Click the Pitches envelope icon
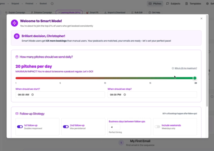The image size is (214, 151). pyautogui.click(x=150, y=4)
